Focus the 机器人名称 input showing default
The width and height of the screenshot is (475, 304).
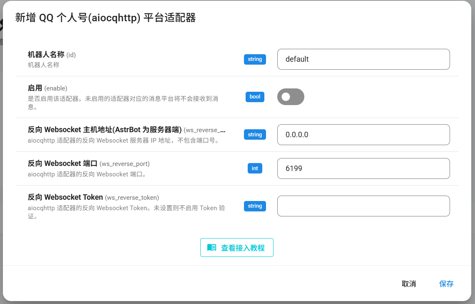(363, 59)
